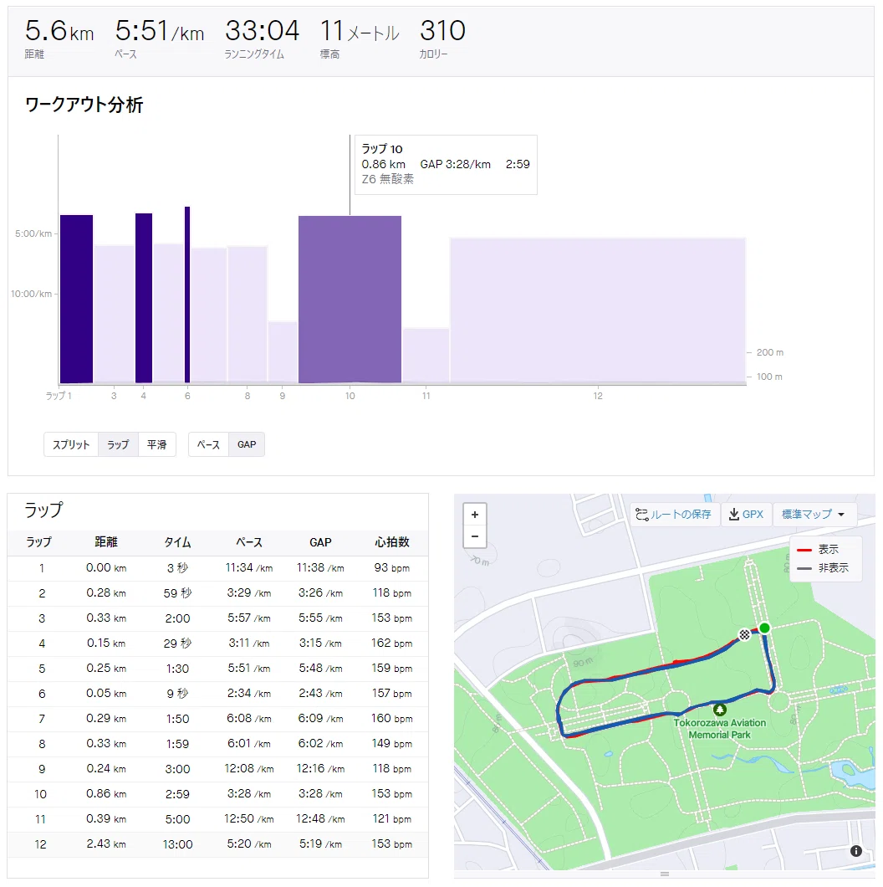Screen dimensions: 883x887
Task: Click the map info icon
Action: click(x=856, y=851)
